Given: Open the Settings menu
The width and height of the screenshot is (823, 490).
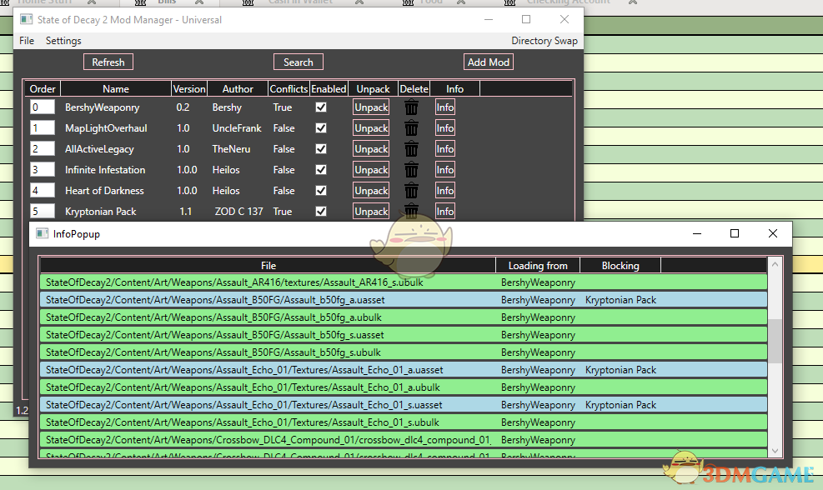Looking at the screenshot, I should coord(63,41).
